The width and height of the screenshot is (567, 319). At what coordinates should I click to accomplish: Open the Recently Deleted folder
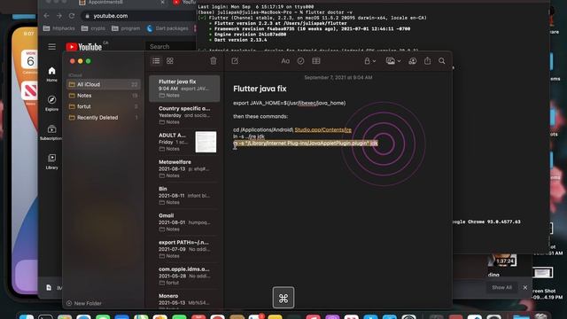103,118
